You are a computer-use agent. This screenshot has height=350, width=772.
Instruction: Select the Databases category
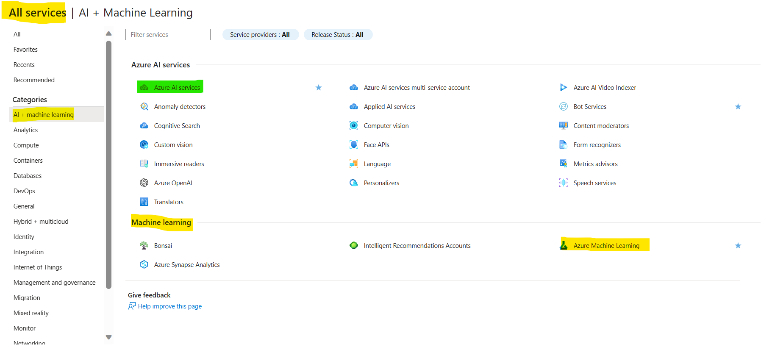click(28, 176)
